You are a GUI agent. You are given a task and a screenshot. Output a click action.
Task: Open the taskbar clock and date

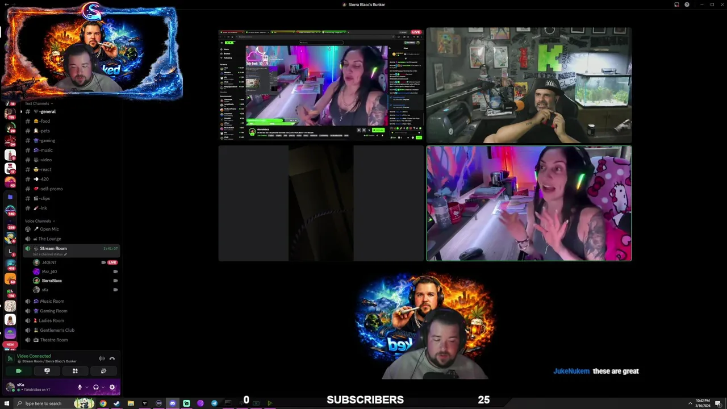tap(703, 403)
